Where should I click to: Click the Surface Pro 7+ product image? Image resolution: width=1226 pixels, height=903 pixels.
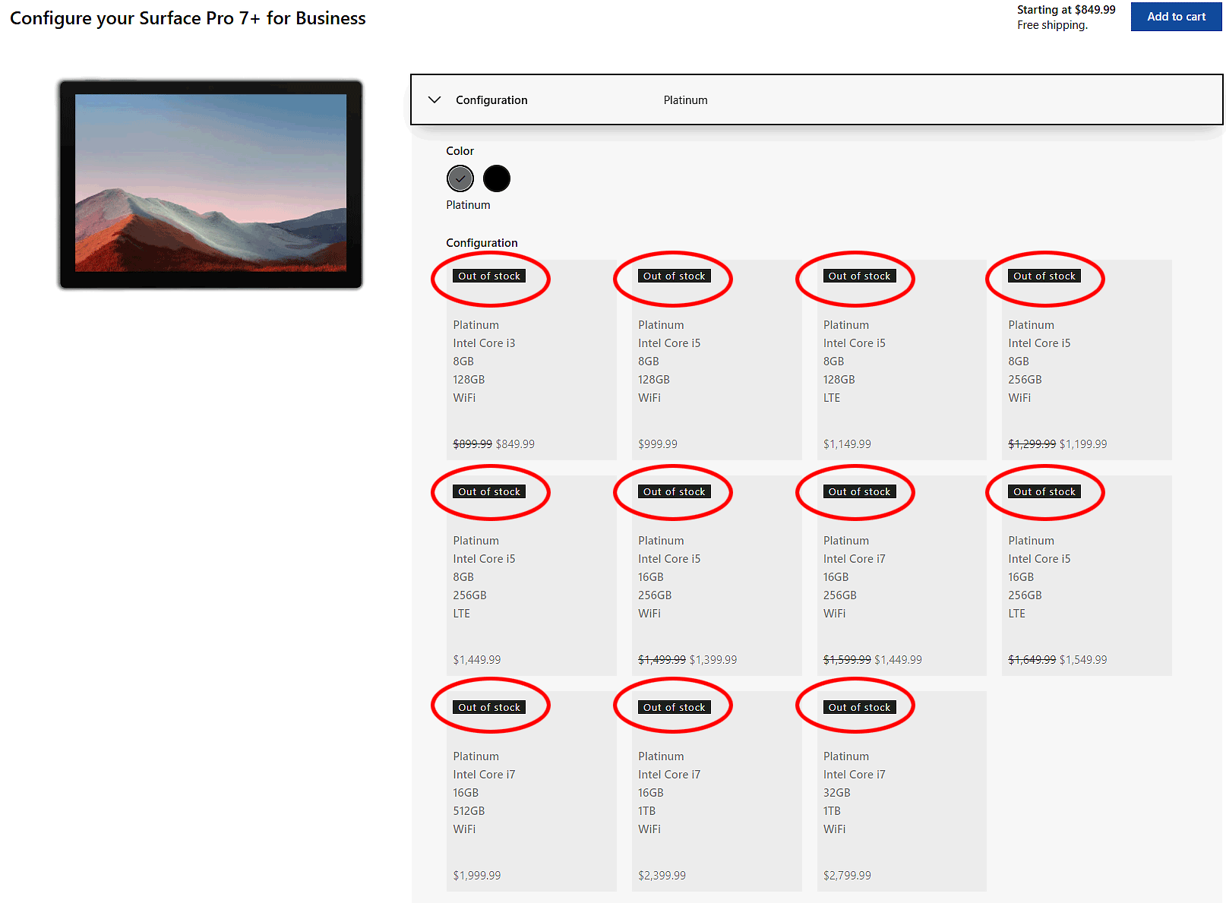click(x=211, y=184)
